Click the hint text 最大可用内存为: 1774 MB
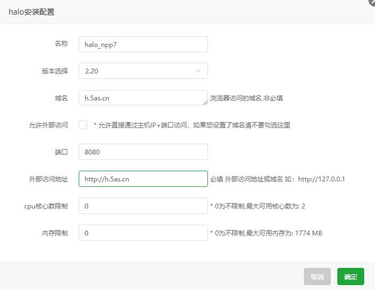The width and height of the screenshot is (375, 290). point(284,233)
